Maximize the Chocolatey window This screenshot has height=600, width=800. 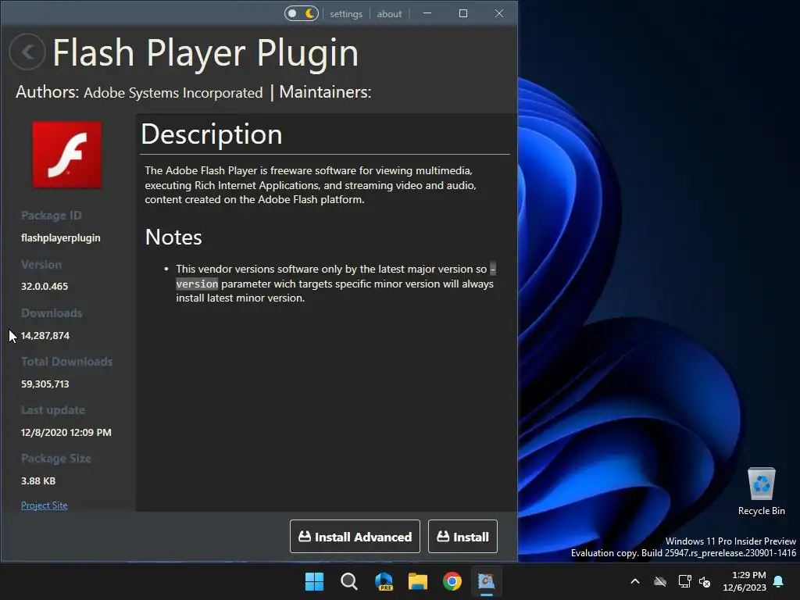coord(463,13)
